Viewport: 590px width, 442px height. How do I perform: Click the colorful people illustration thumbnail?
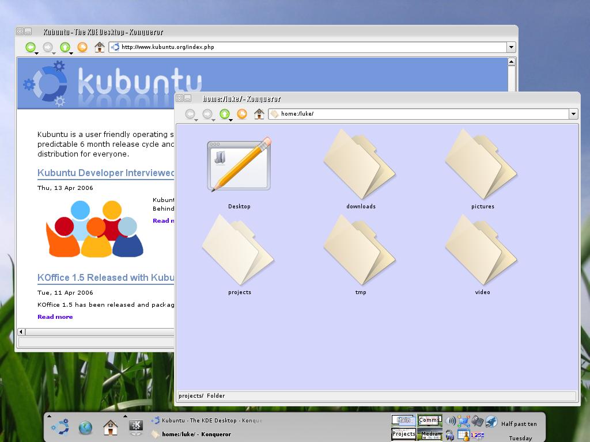click(x=94, y=229)
